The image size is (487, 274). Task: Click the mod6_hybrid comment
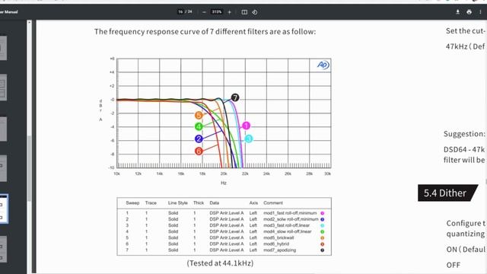click(x=276, y=244)
